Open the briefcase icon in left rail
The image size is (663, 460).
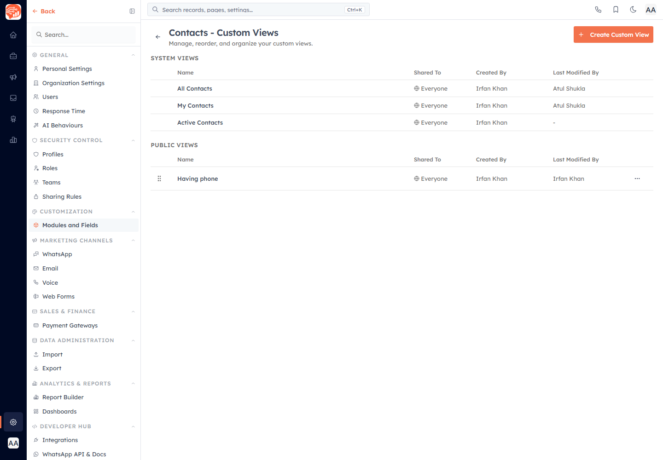(x=13, y=56)
